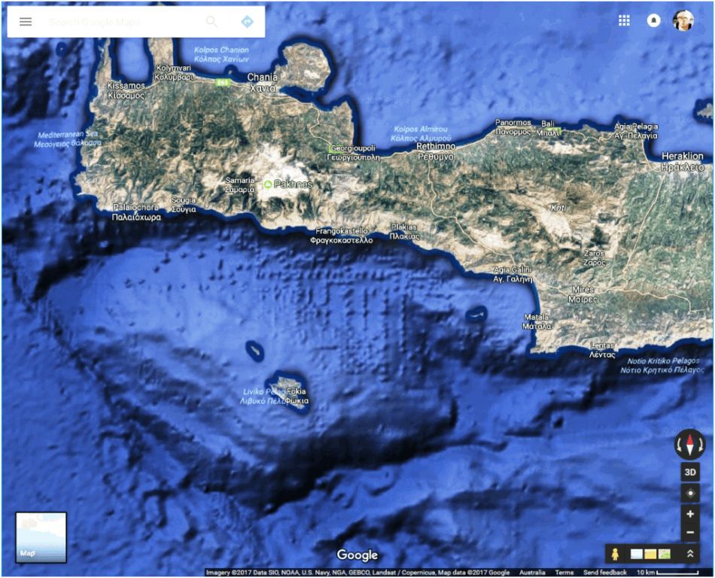Click the Sougia place label

[x=184, y=205]
